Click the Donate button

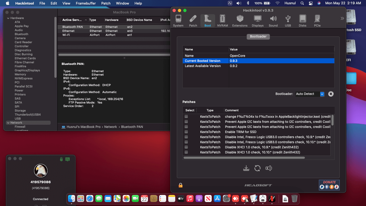(x=329, y=185)
